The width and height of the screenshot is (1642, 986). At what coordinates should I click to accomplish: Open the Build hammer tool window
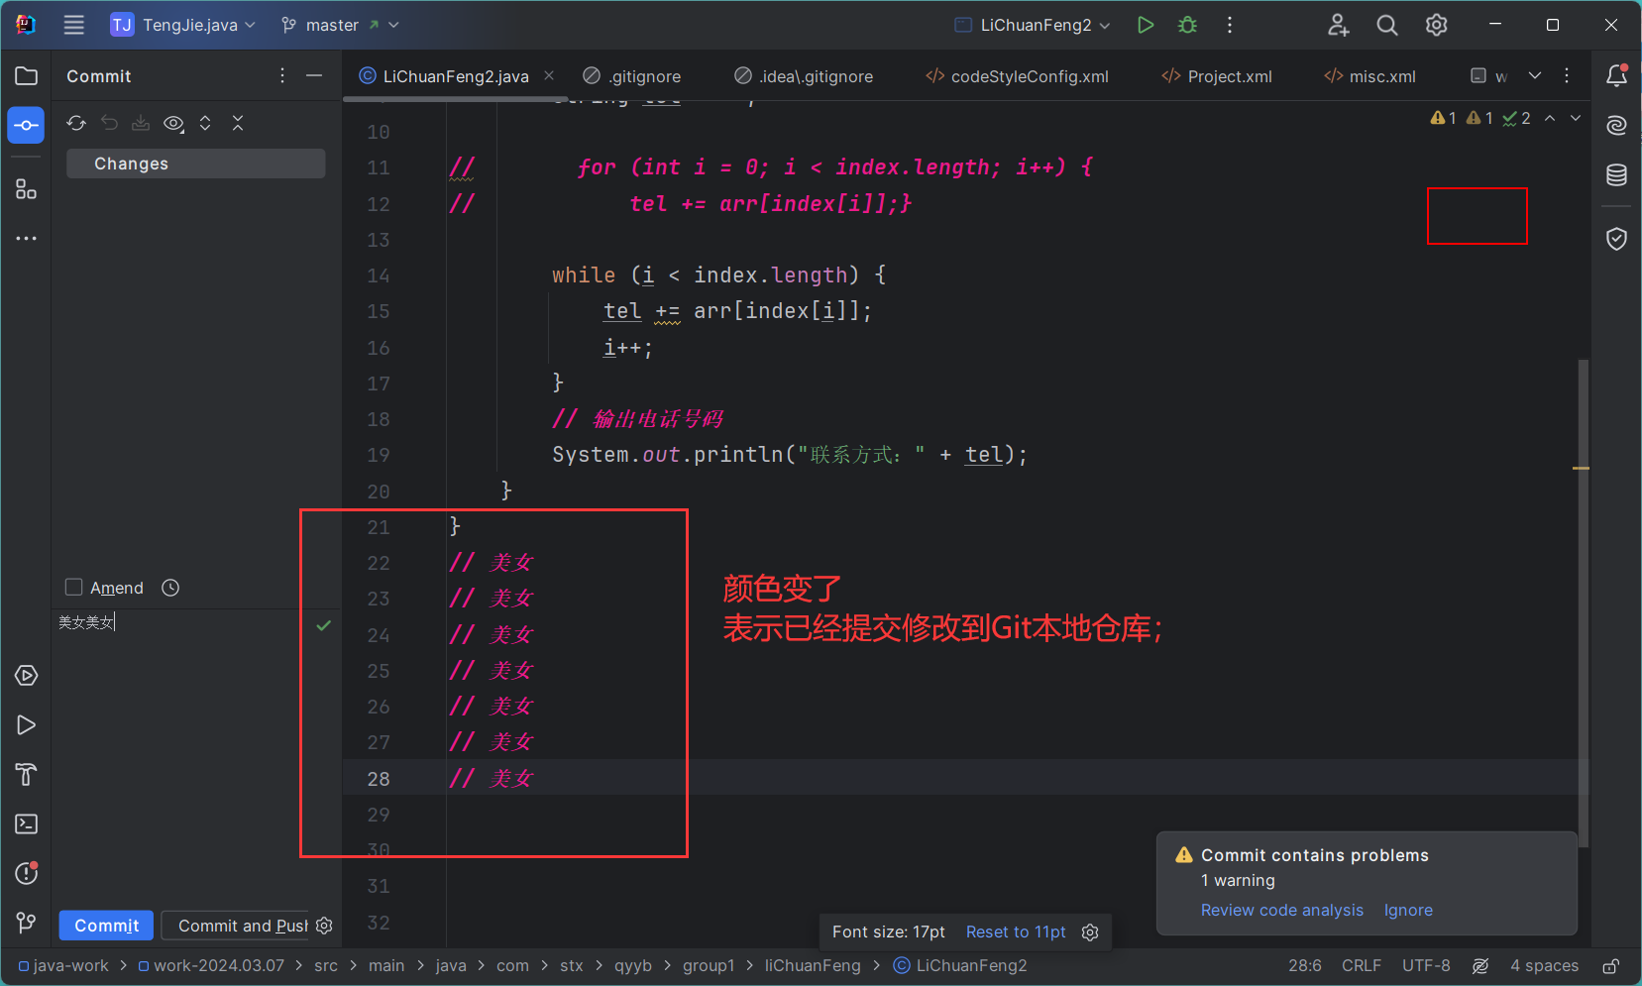(27, 775)
